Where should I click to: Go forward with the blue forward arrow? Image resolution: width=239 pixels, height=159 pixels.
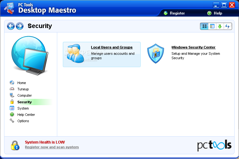(x=20, y=26)
